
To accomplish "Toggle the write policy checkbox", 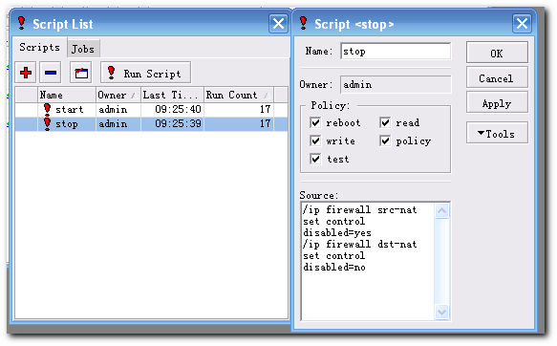I will (x=315, y=141).
